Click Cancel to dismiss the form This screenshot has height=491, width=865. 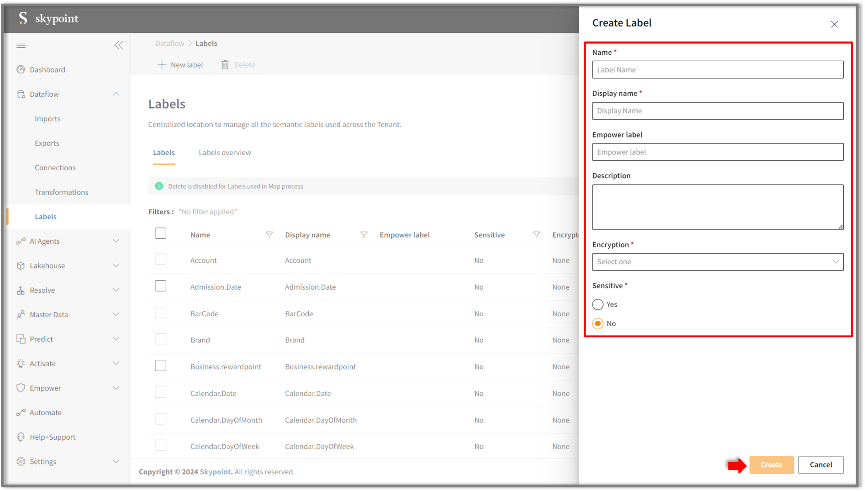(x=820, y=464)
